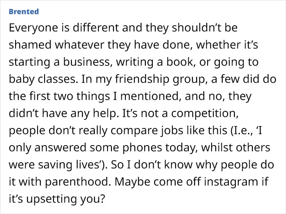
Task: Click the phrase 'saving lives' in the comment
Action: click(x=68, y=165)
